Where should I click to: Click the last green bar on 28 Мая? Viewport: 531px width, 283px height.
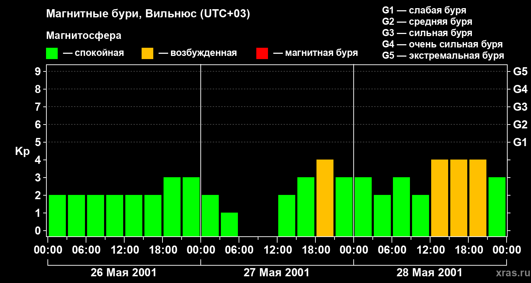(497, 207)
